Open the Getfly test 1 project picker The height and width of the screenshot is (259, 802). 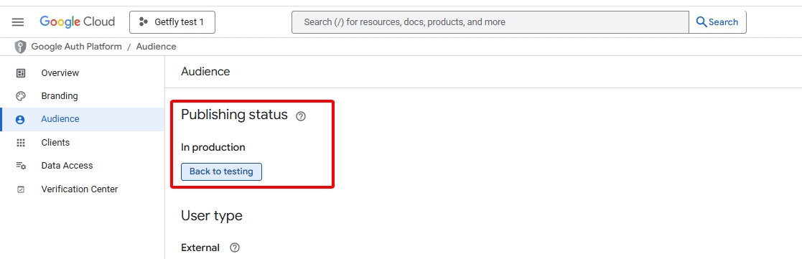172,22
